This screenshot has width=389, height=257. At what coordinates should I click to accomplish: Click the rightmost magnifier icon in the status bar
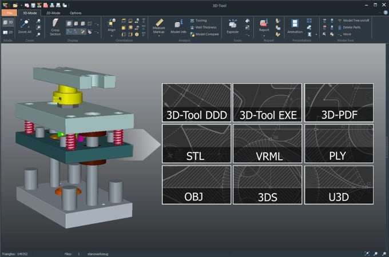click(384, 254)
